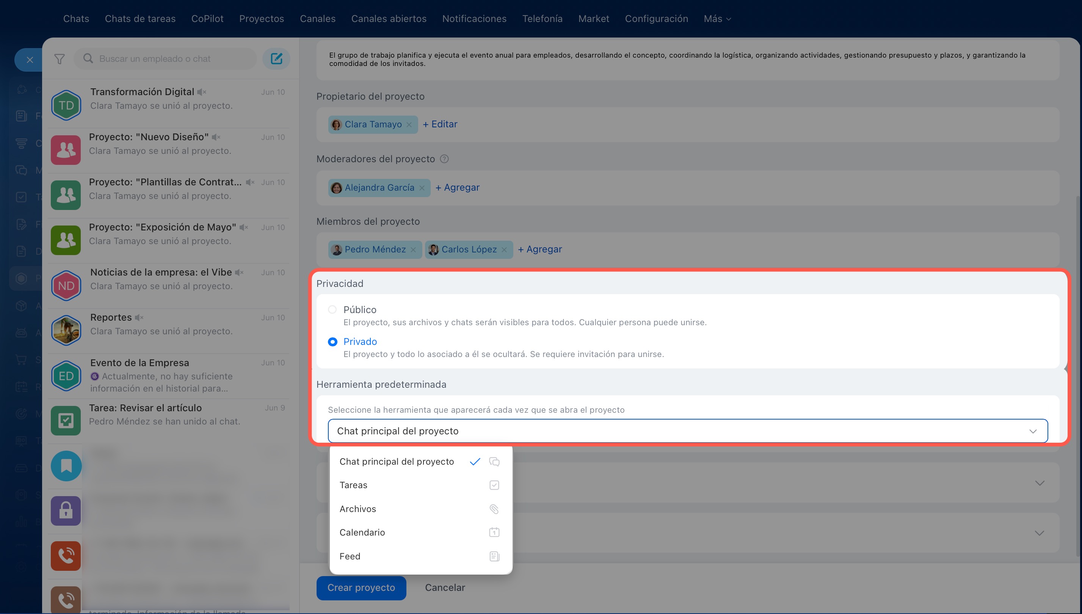The height and width of the screenshot is (614, 1082).
Task: Click the Clara Tamayo owner tag
Action: click(x=373, y=124)
